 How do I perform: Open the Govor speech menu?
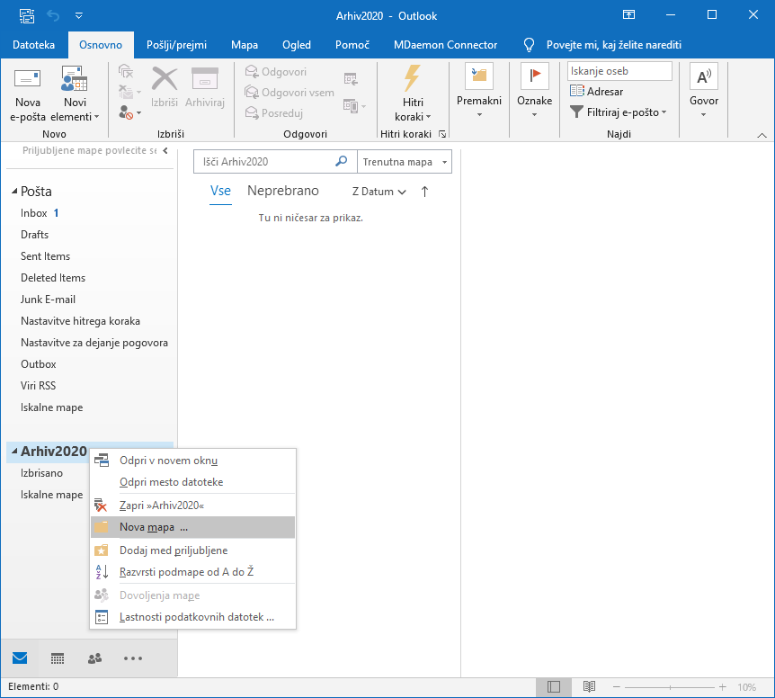pos(703,92)
